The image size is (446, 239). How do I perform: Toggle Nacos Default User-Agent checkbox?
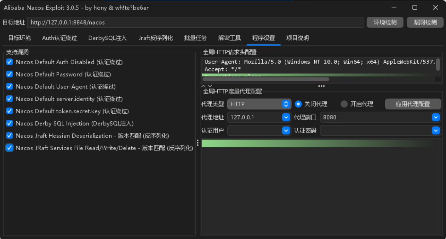pos(9,87)
